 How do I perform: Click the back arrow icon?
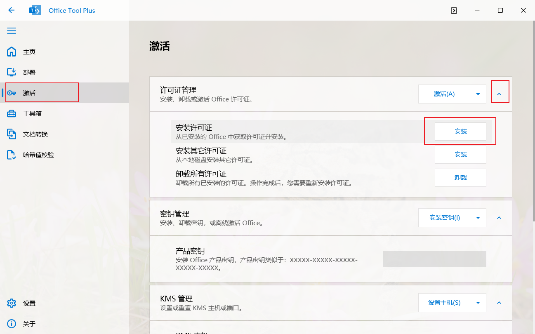point(12,10)
